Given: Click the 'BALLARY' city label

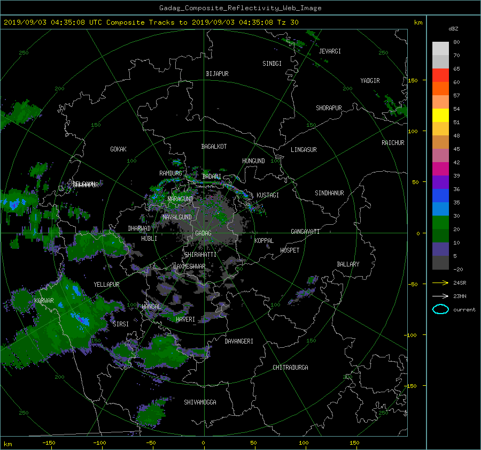Looking at the screenshot, I should 348,264.
